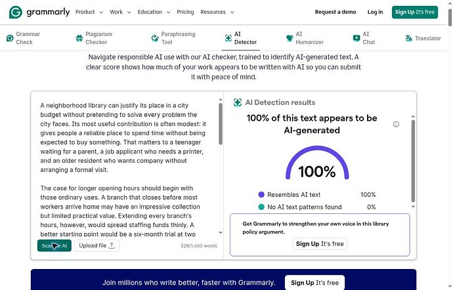Click the AI Detection results header icon

238,102
